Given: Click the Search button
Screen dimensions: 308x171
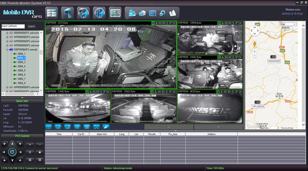Looking at the screenshot, I should tap(31, 26).
